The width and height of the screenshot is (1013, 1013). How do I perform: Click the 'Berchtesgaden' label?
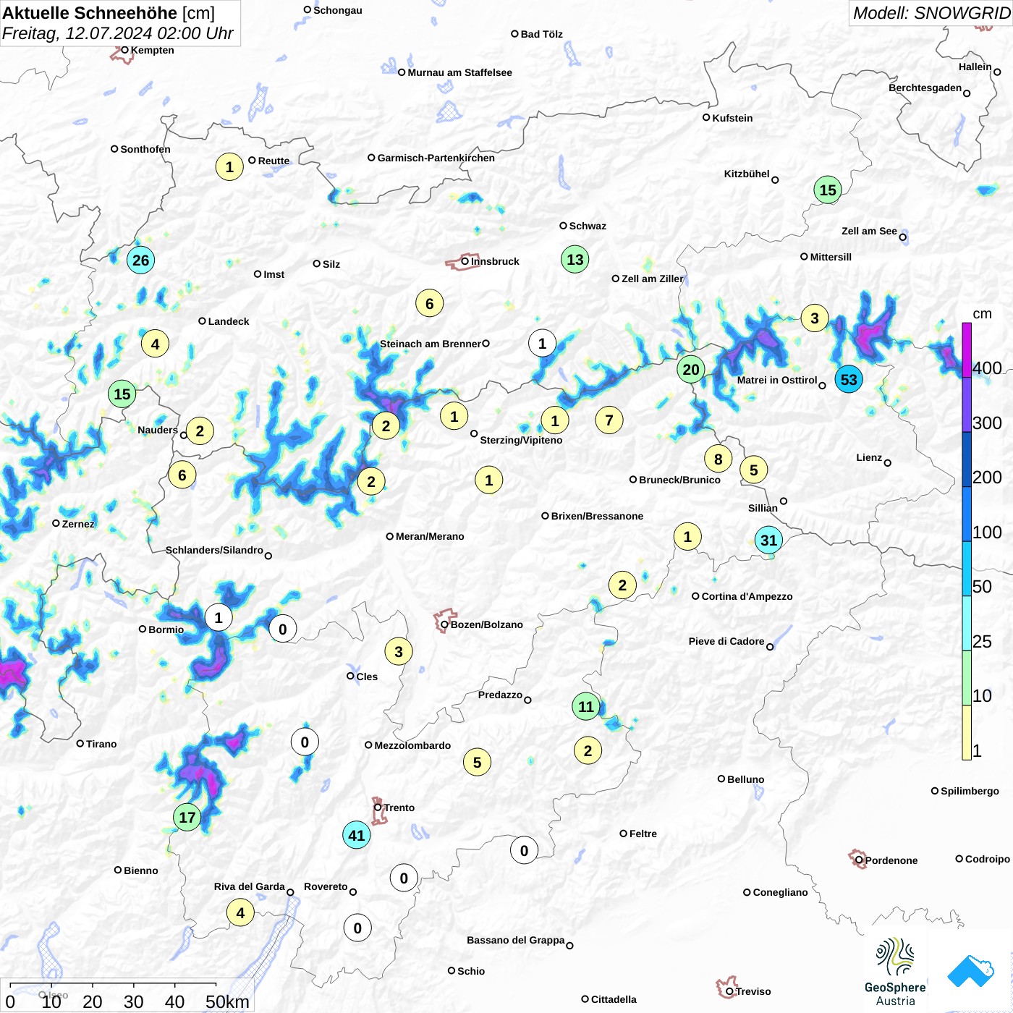pyautogui.click(x=925, y=88)
